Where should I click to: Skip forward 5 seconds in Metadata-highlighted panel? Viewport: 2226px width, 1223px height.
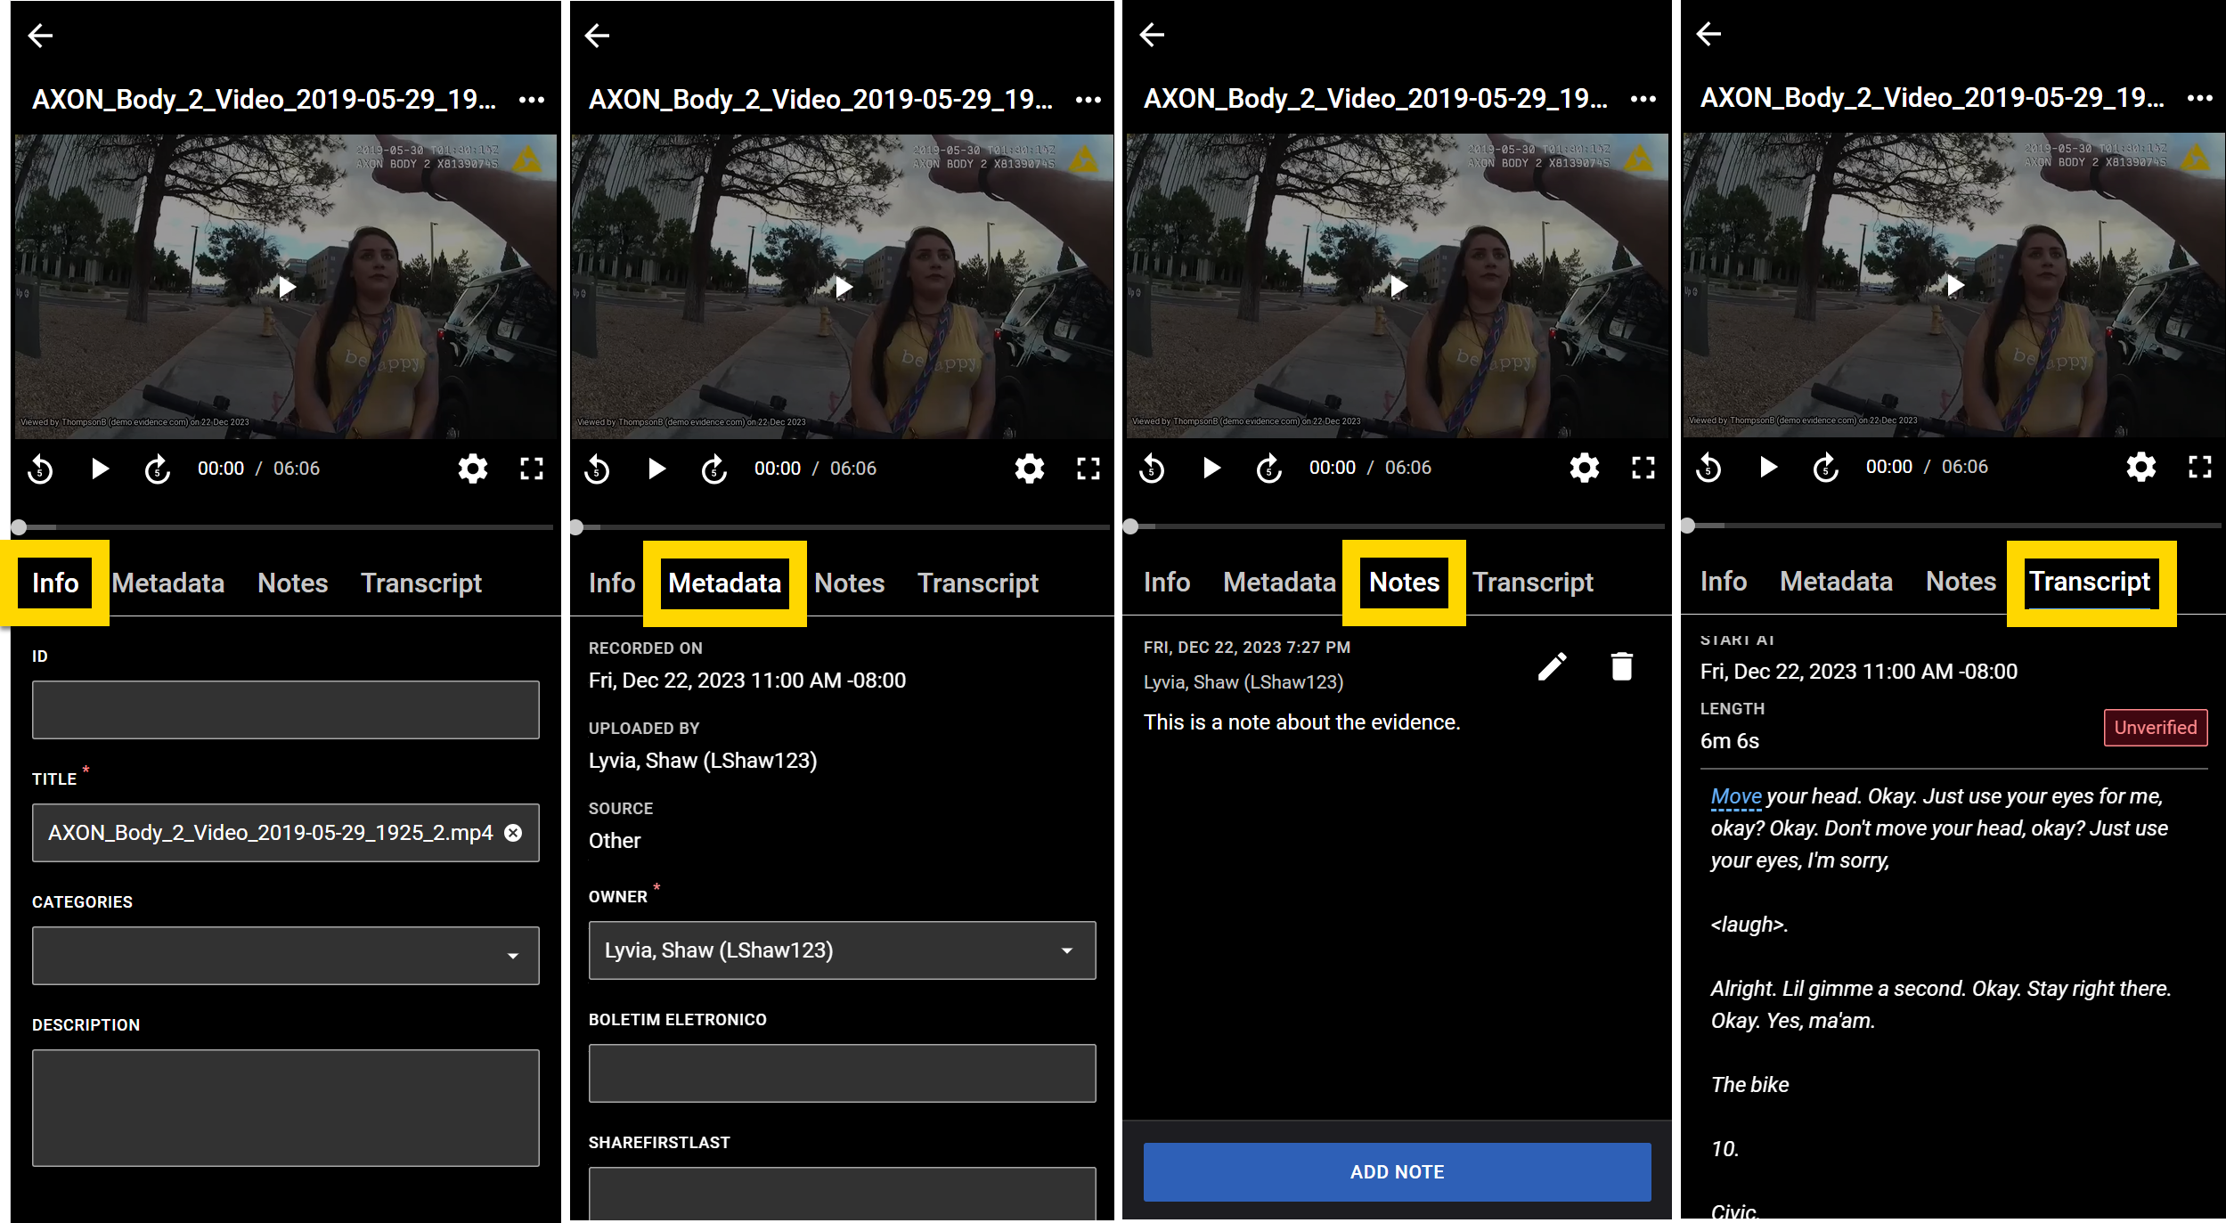[x=713, y=469]
